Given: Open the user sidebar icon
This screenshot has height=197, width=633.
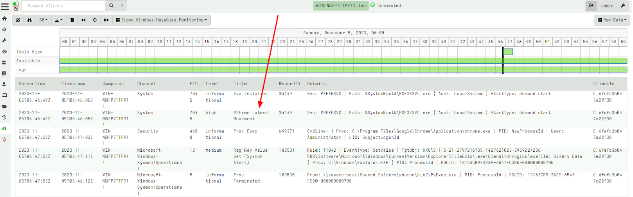Looking at the screenshot, I should click(x=5, y=84).
